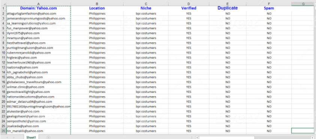Select row 1 header number
Viewport: 316px width, 139px height.
(x=3, y=8)
